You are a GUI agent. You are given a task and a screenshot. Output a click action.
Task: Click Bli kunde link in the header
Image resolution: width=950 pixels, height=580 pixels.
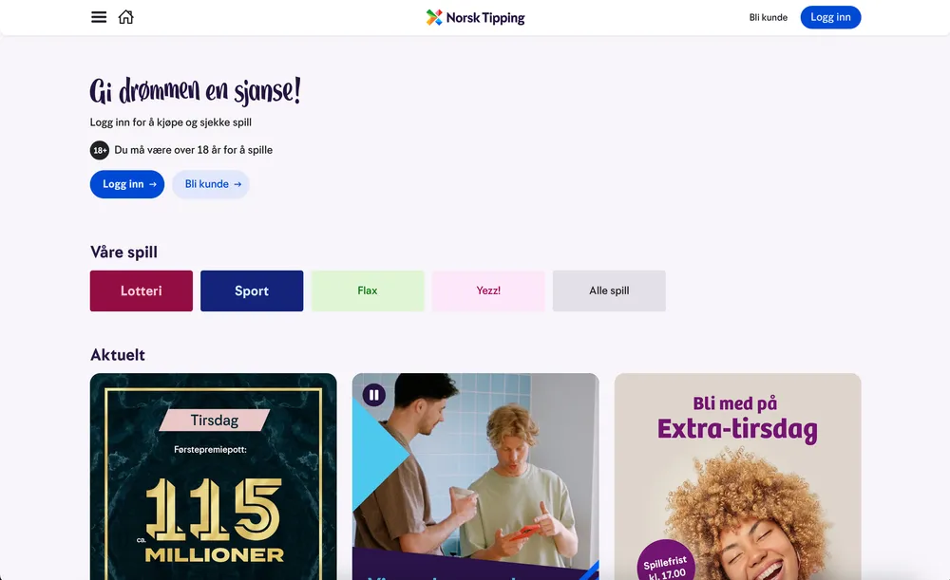[768, 17]
